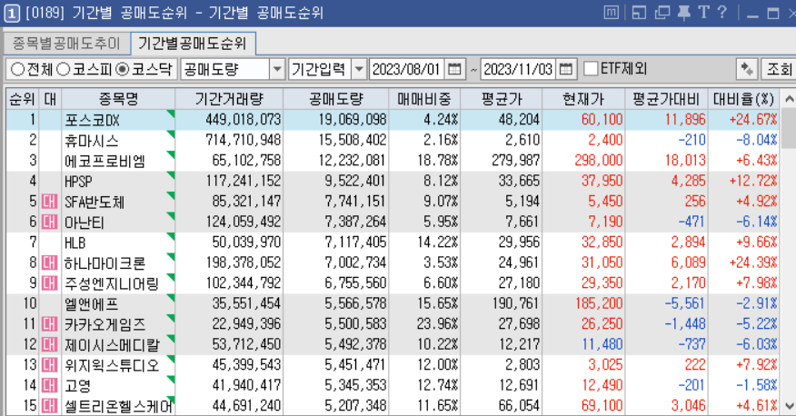
Task: Click the memo 'm' icon in title bar
Action: [612, 12]
